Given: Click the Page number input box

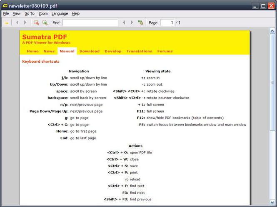Looking at the screenshot, I should [x=167, y=22].
